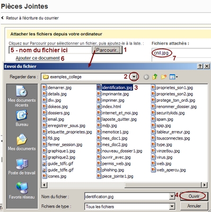Click the Parcourir button
Screen dimensions: 211x212
pos(107,50)
